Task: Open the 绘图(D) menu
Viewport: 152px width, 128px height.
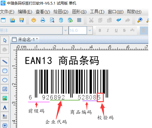Action: tap(61, 12)
